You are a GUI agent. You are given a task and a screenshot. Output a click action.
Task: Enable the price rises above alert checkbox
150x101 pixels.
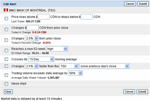click(6, 19)
